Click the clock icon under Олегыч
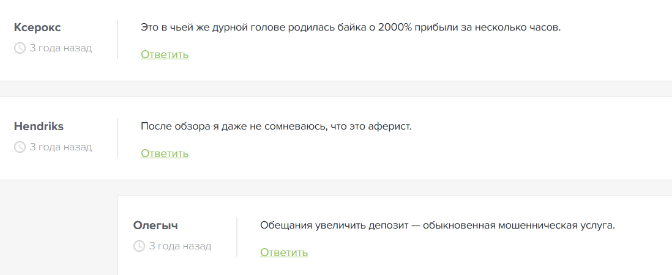This screenshot has width=672, height=275. point(139,246)
